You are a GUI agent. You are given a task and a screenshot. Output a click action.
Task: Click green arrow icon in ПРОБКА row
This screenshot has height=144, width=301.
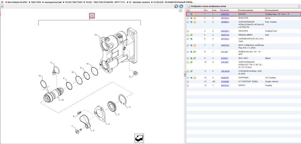194,52
